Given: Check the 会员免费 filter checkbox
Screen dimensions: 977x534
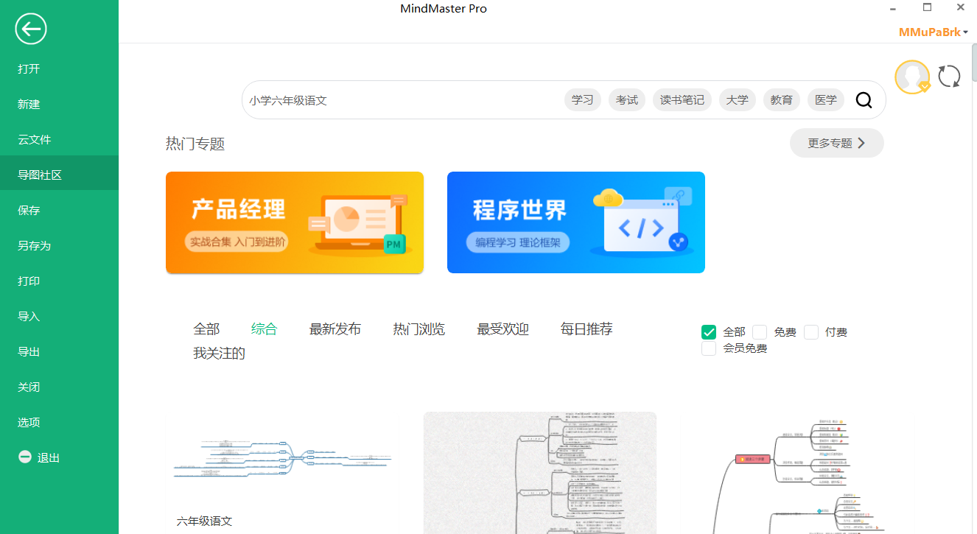Looking at the screenshot, I should [709, 348].
